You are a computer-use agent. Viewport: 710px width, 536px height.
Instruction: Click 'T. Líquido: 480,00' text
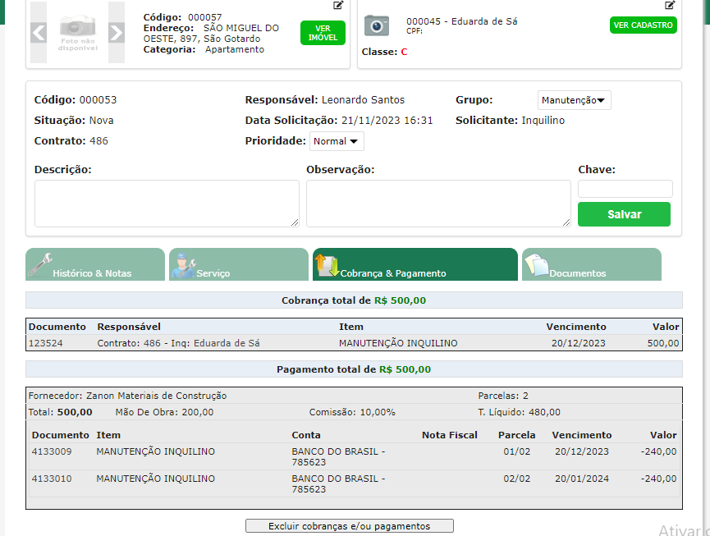pos(519,412)
